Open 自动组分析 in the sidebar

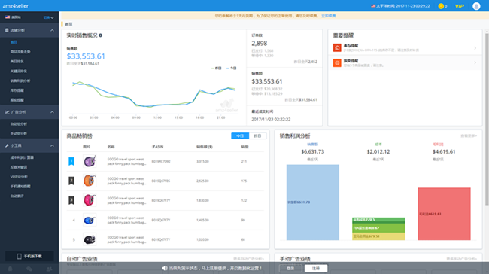pos(18,124)
